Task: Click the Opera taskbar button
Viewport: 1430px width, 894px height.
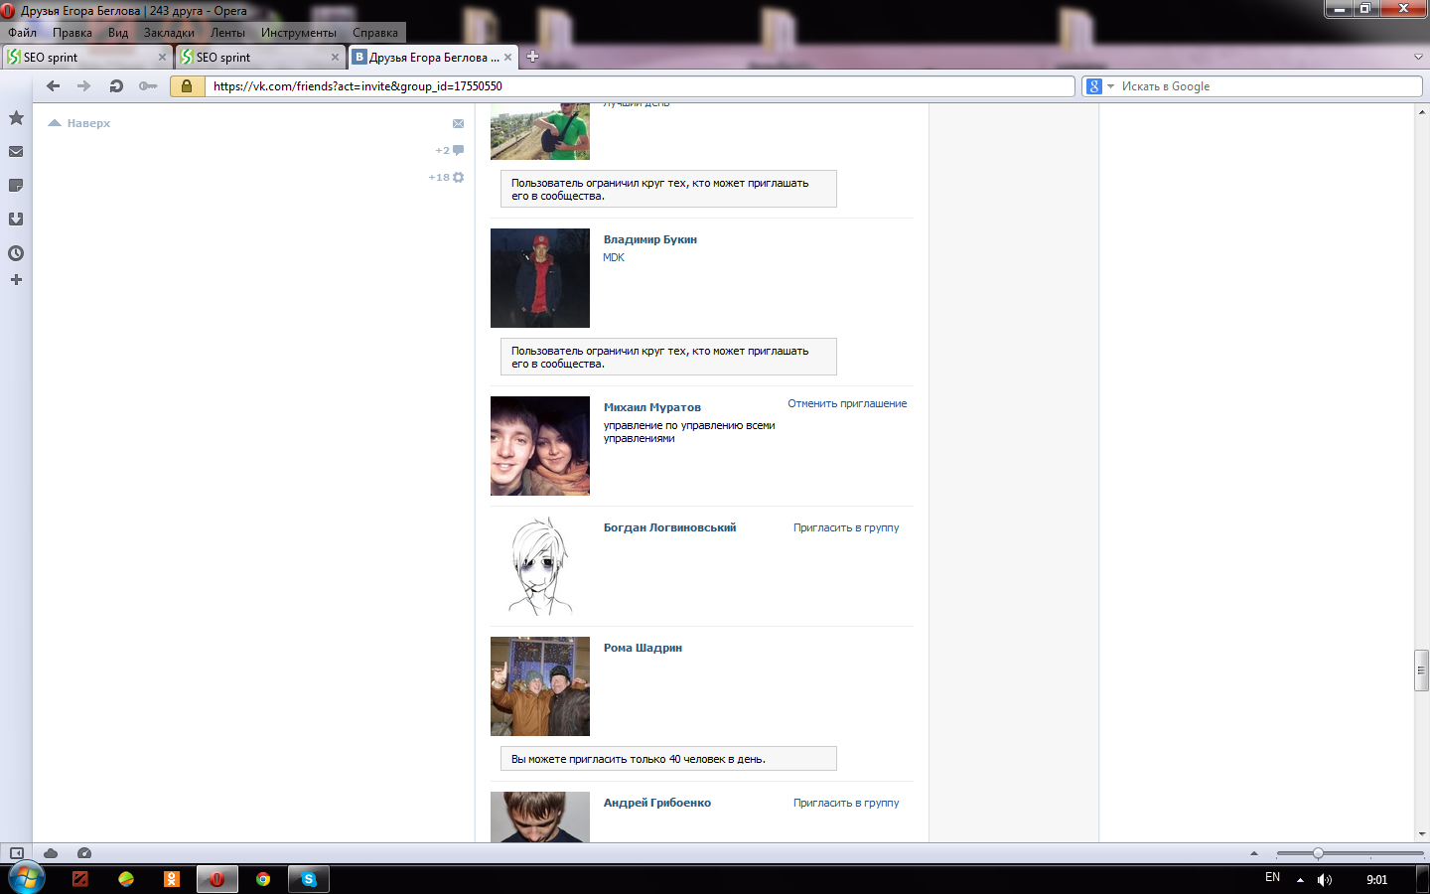Action: pyautogui.click(x=216, y=879)
